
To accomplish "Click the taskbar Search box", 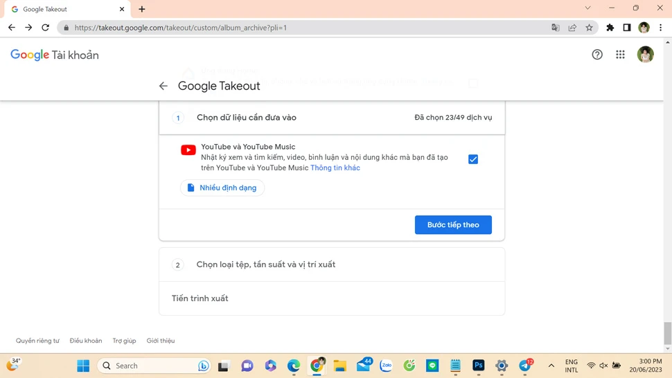I will 154,366.
